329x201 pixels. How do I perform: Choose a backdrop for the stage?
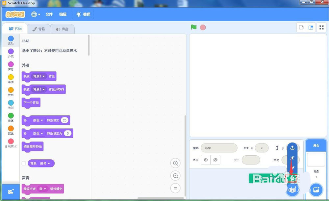point(316,190)
